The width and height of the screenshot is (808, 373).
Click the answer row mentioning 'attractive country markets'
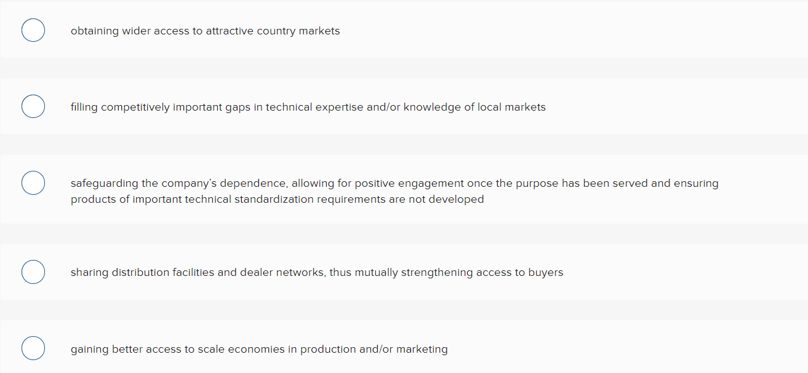[205, 29]
